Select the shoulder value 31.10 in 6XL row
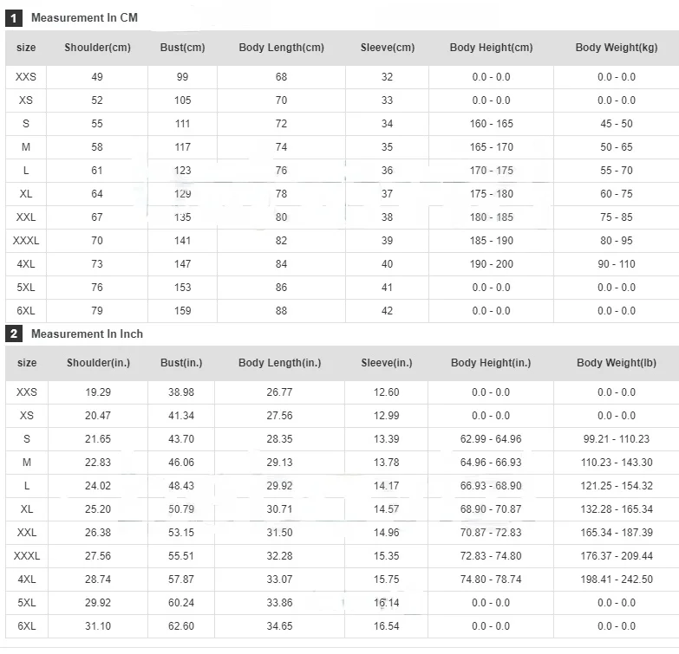The height and width of the screenshot is (654, 679). pyautogui.click(x=98, y=626)
